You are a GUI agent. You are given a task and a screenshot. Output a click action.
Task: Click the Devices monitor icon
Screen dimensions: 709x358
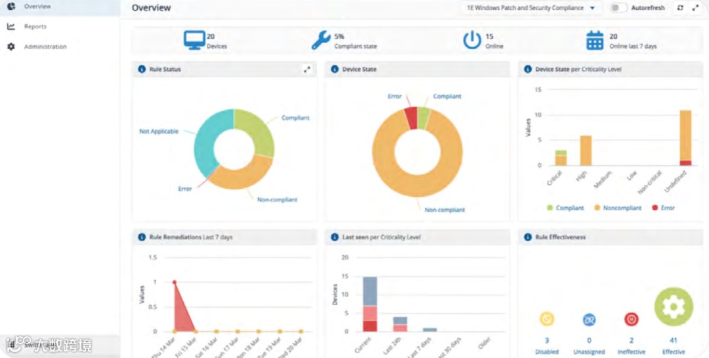point(194,40)
